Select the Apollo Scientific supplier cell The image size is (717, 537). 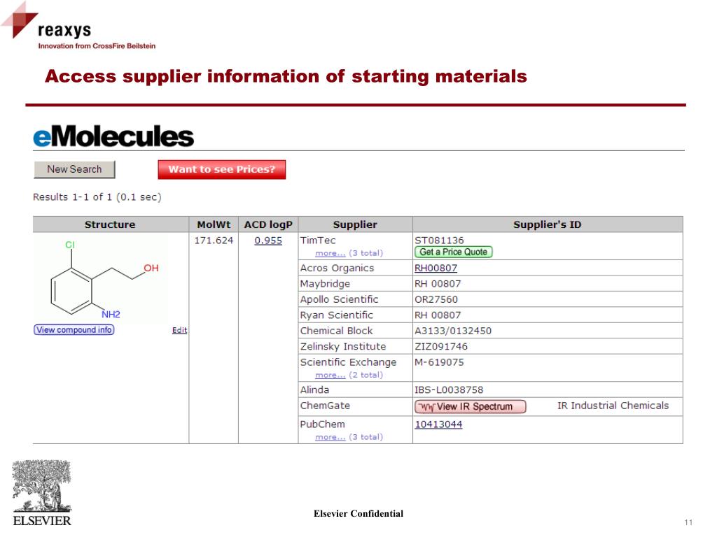pyautogui.click(x=355, y=299)
